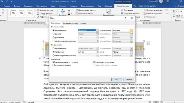Image resolution: width=184 pixels, height=103 pixels.
Task: Select second shape style thumbnail Абв
Action: [22, 13]
